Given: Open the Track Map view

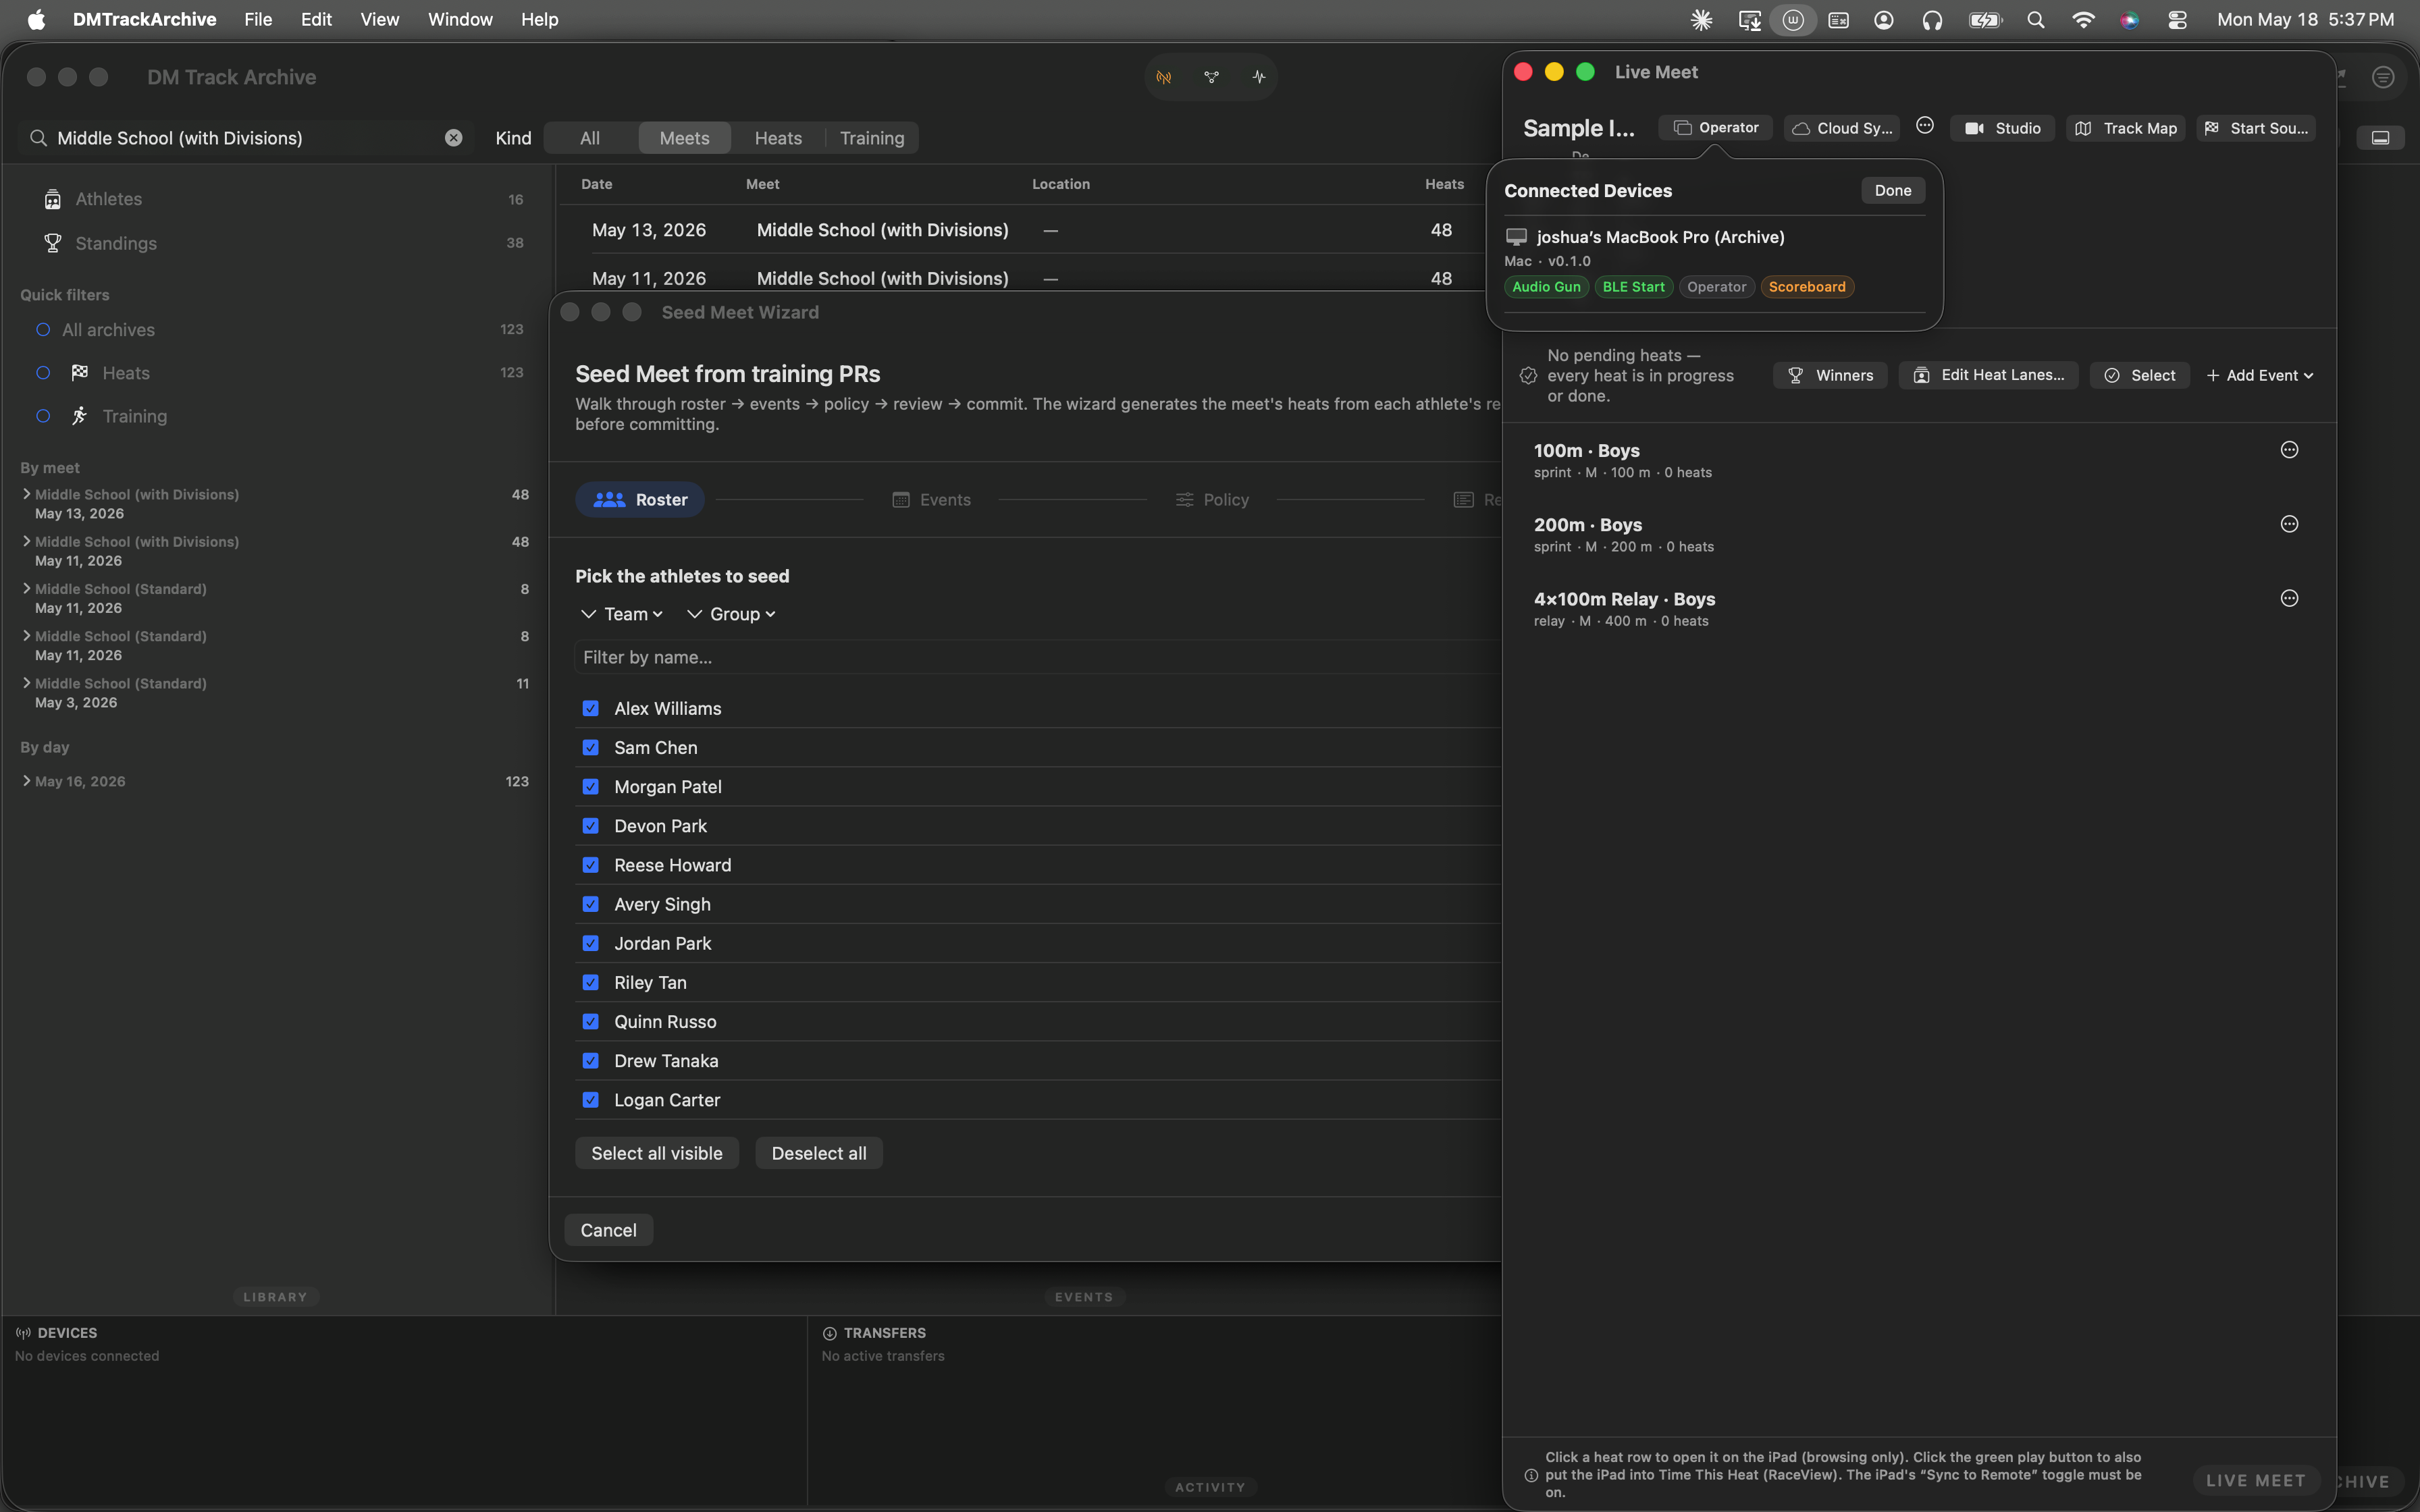Looking at the screenshot, I should coord(2125,128).
